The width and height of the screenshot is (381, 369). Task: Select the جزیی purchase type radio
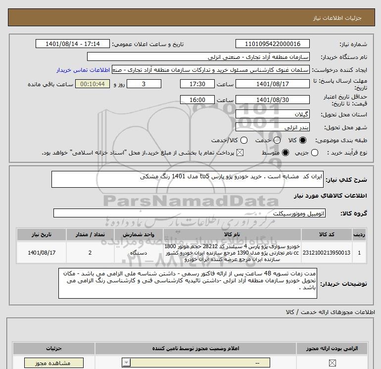tap(315, 153)
